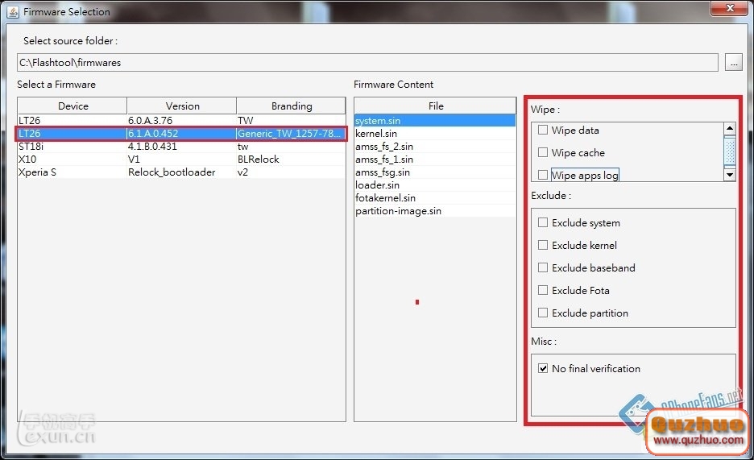Tick the Wipe apps log checkbox
Image resolution: width=754 pixels, height=460 pixels.
[x=543, y=175]
